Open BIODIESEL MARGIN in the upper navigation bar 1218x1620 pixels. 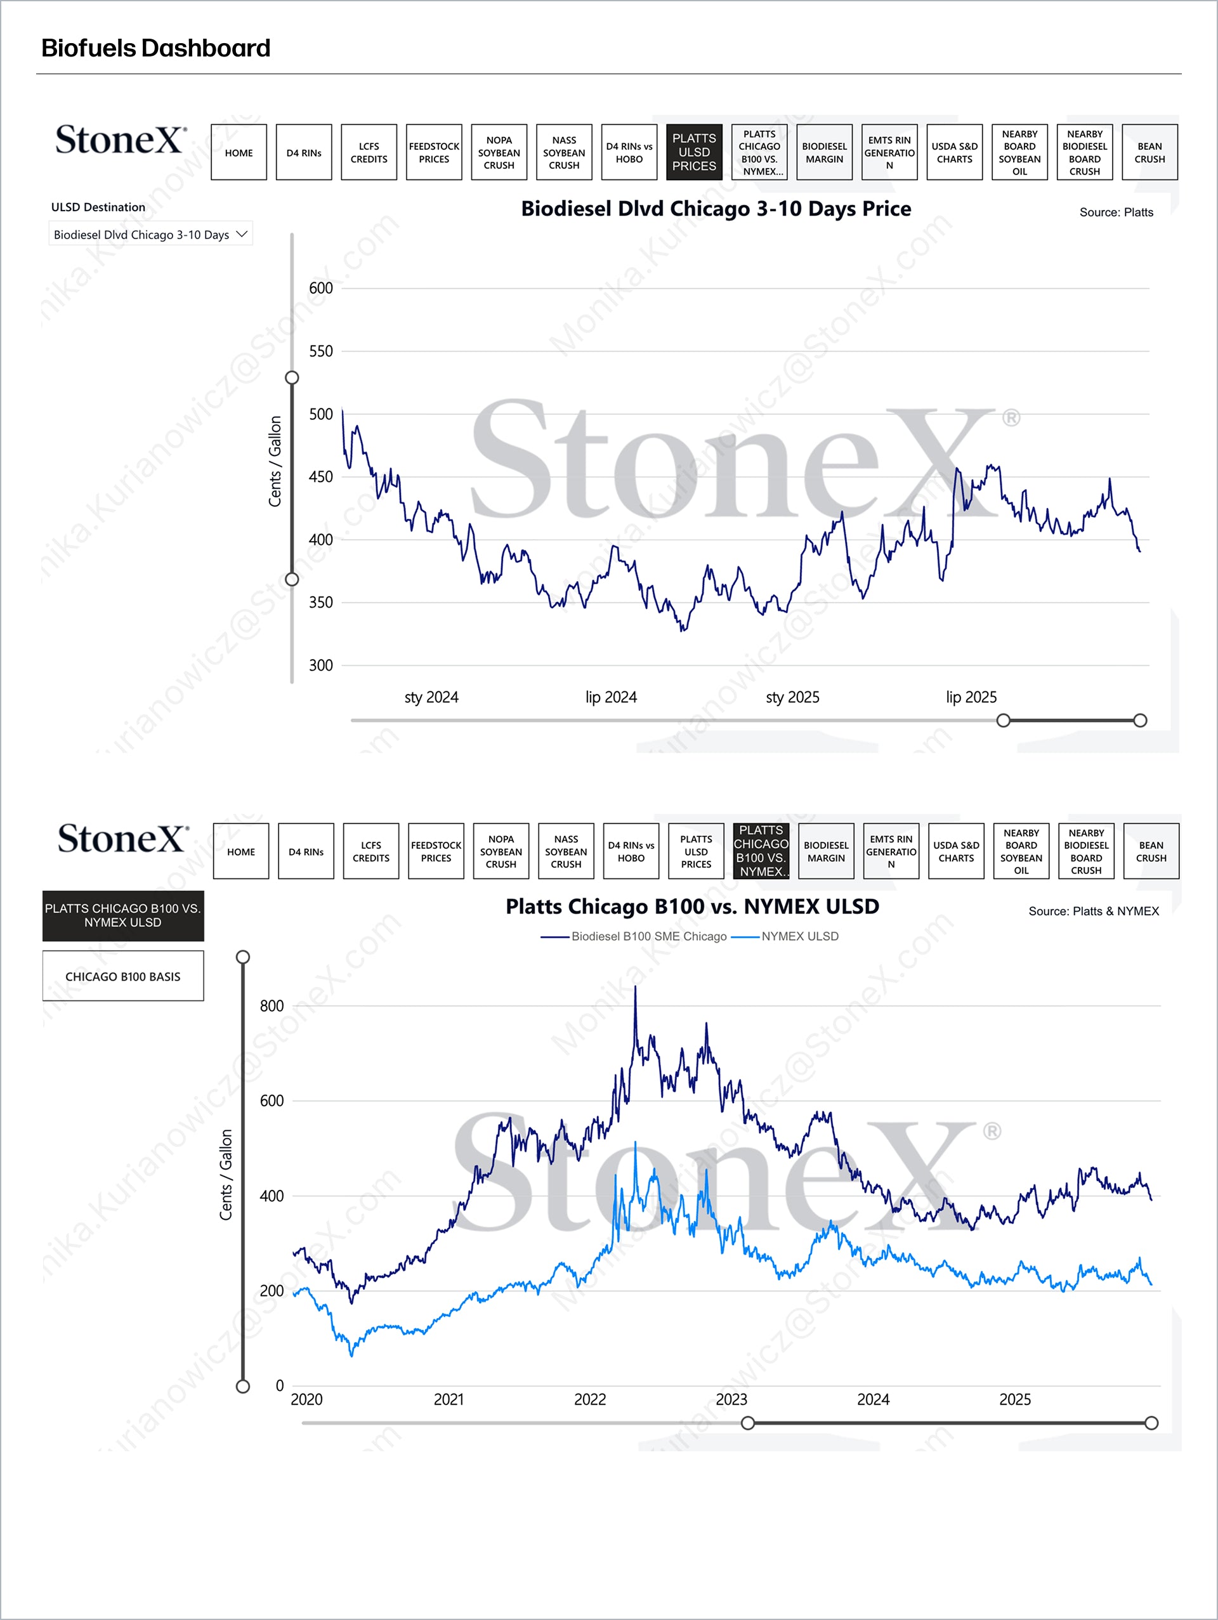point(825,152)
